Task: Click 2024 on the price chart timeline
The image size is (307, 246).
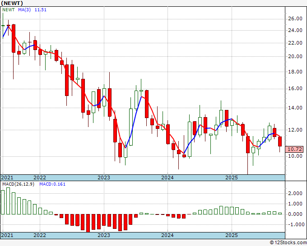Action: coord(167,178)
